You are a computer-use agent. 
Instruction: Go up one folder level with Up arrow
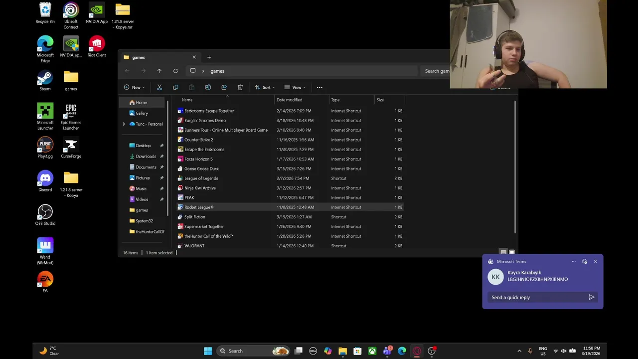click(x=159, y=71)
